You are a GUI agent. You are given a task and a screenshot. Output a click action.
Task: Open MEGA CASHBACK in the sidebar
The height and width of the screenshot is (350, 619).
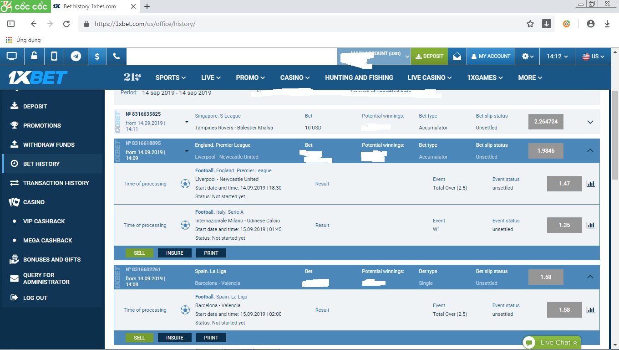coord(52,240)
